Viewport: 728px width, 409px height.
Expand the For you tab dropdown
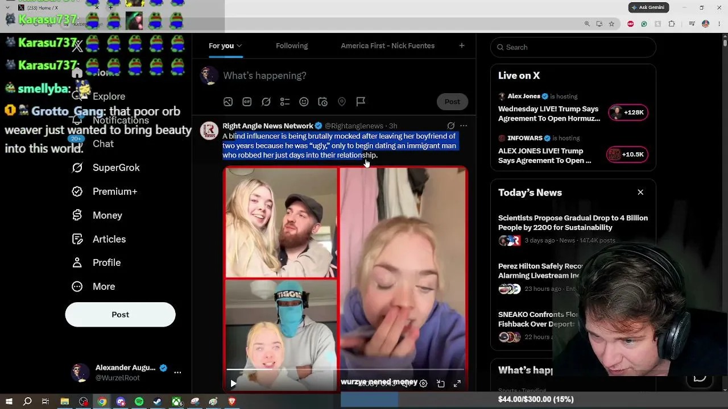[239, 46]
